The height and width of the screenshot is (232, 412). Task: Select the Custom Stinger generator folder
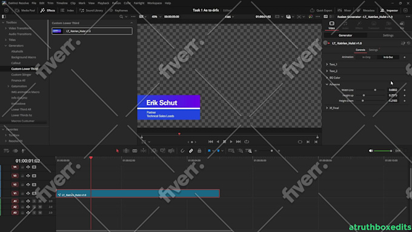click(x=21, y=75)
